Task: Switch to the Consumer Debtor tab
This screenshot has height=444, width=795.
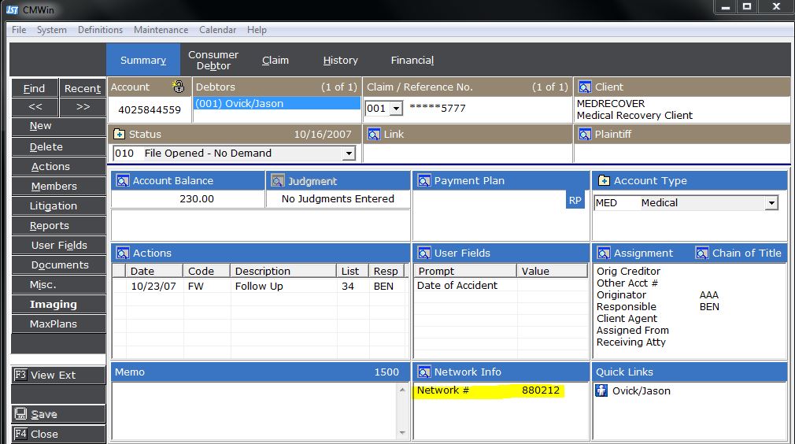Action: click(213, 60)
